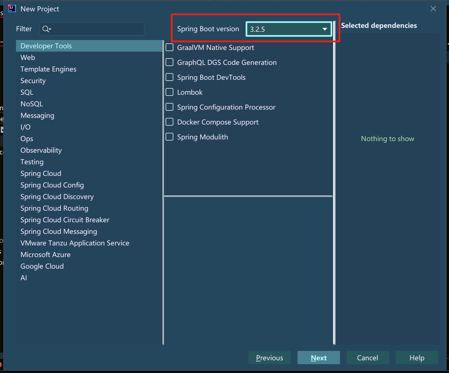The width and height of the screenshot is (449, 373).
Task: Toggle the Spring Modulith checkbox
Action: click(x=169, y=137)
